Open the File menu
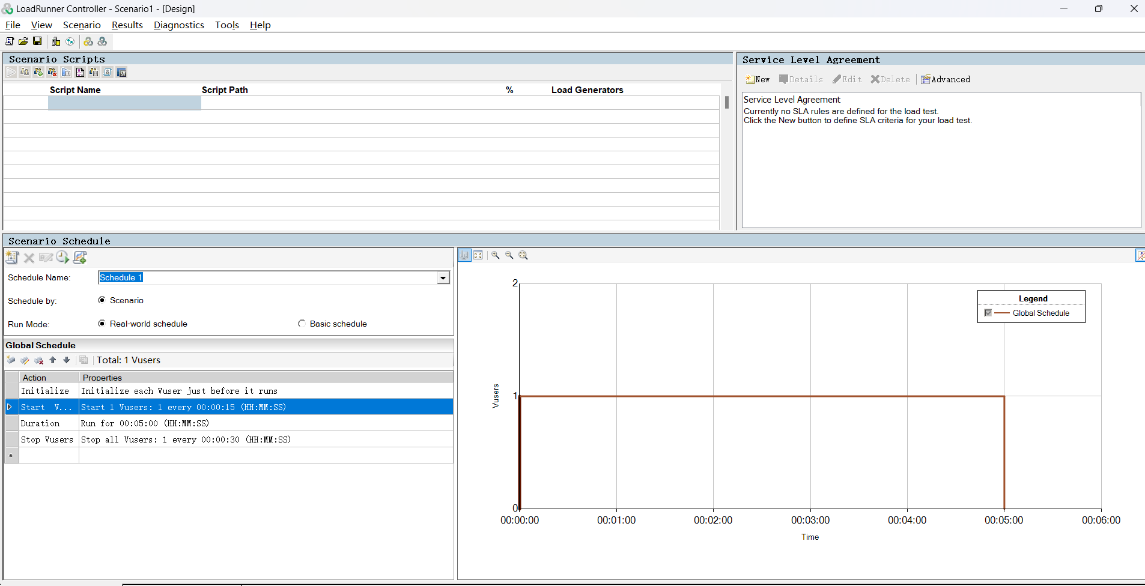The height and width of the screenshot is (586, 1145). [13, 25]
